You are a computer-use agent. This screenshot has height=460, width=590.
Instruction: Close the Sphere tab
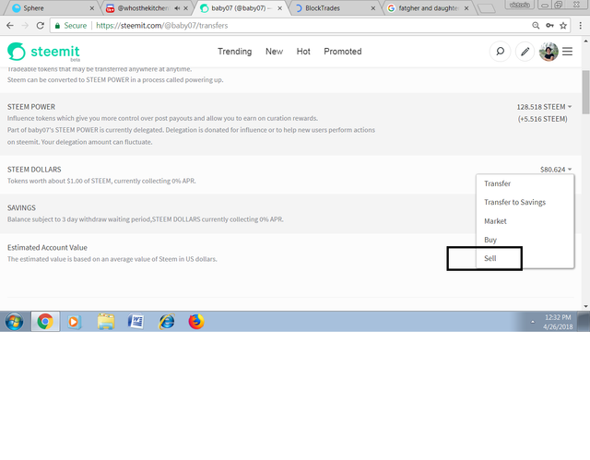pyautogui.click(x=92, y=8)
